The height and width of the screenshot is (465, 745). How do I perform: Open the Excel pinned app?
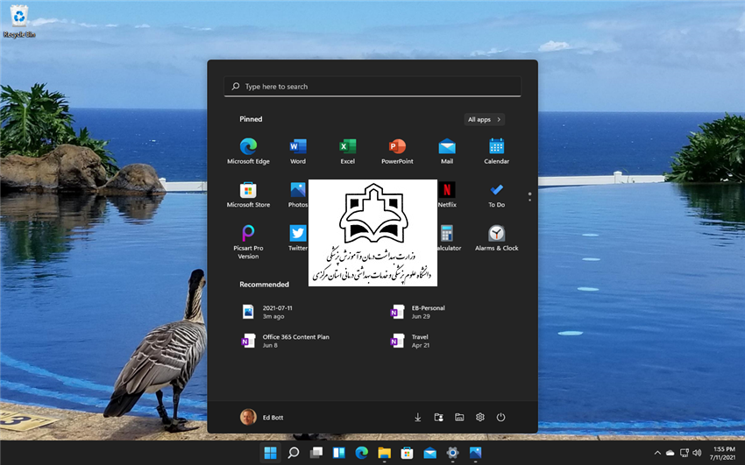click(347, 151)
